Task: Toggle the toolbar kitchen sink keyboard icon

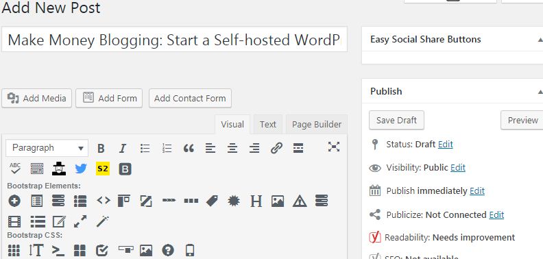Action: (x=37, y=169)
